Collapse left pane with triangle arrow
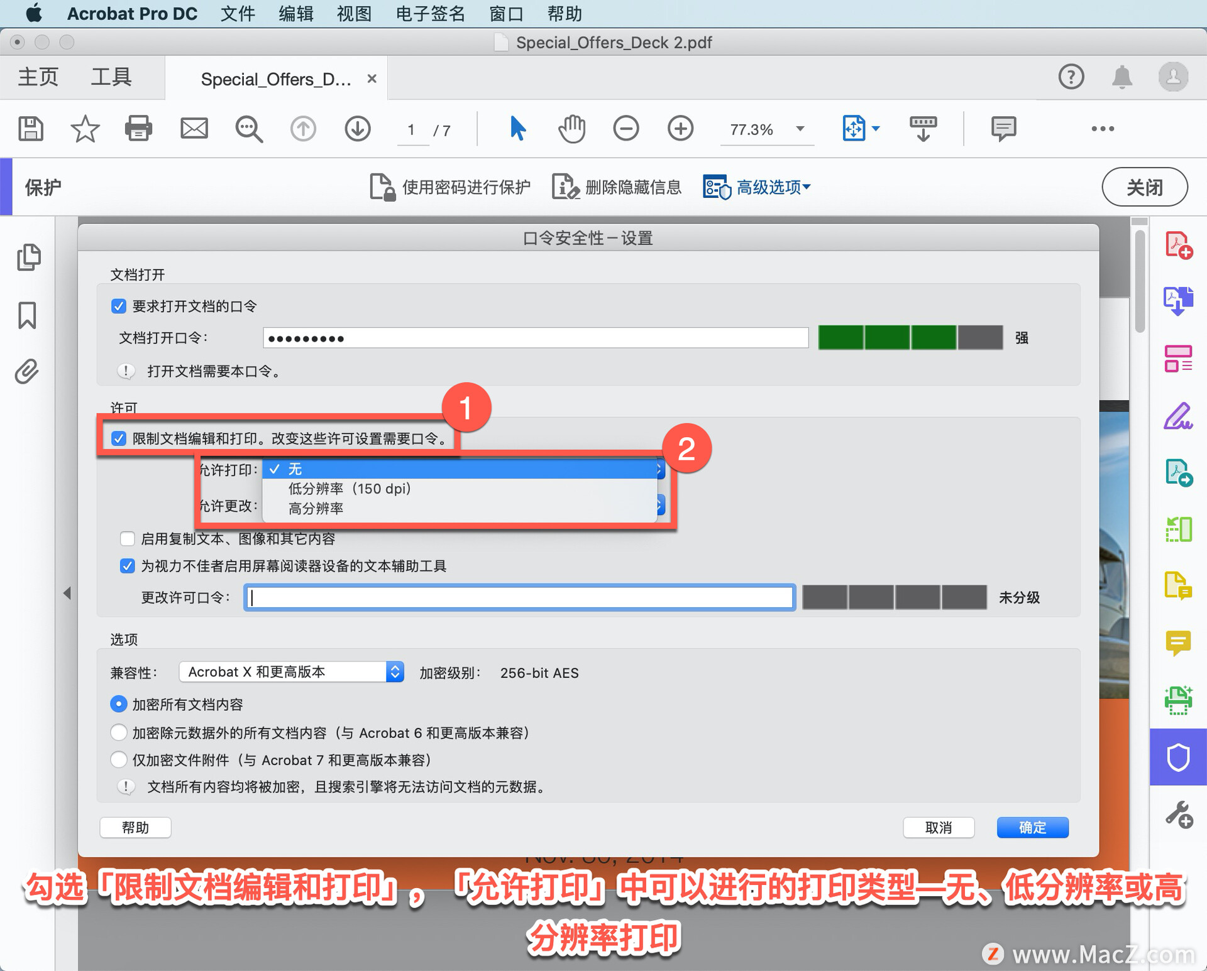This screenshot has width=1207, height=971. (x=67, y=593)
